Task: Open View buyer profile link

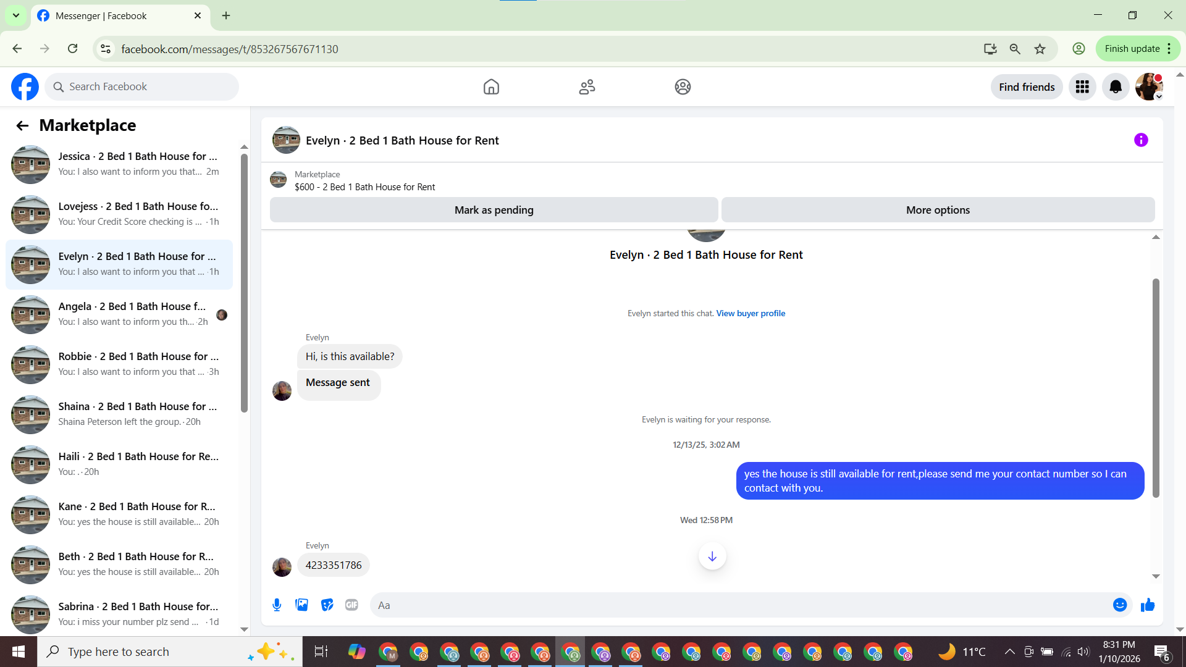Action: pos(751,314)
